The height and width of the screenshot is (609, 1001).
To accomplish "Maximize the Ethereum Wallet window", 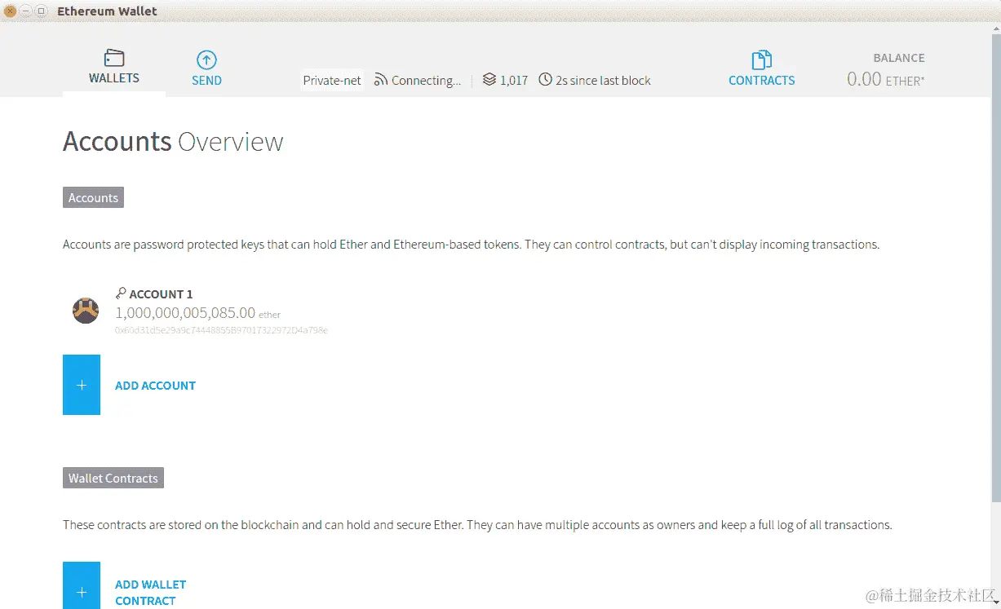I will click(x=41, y=11).
